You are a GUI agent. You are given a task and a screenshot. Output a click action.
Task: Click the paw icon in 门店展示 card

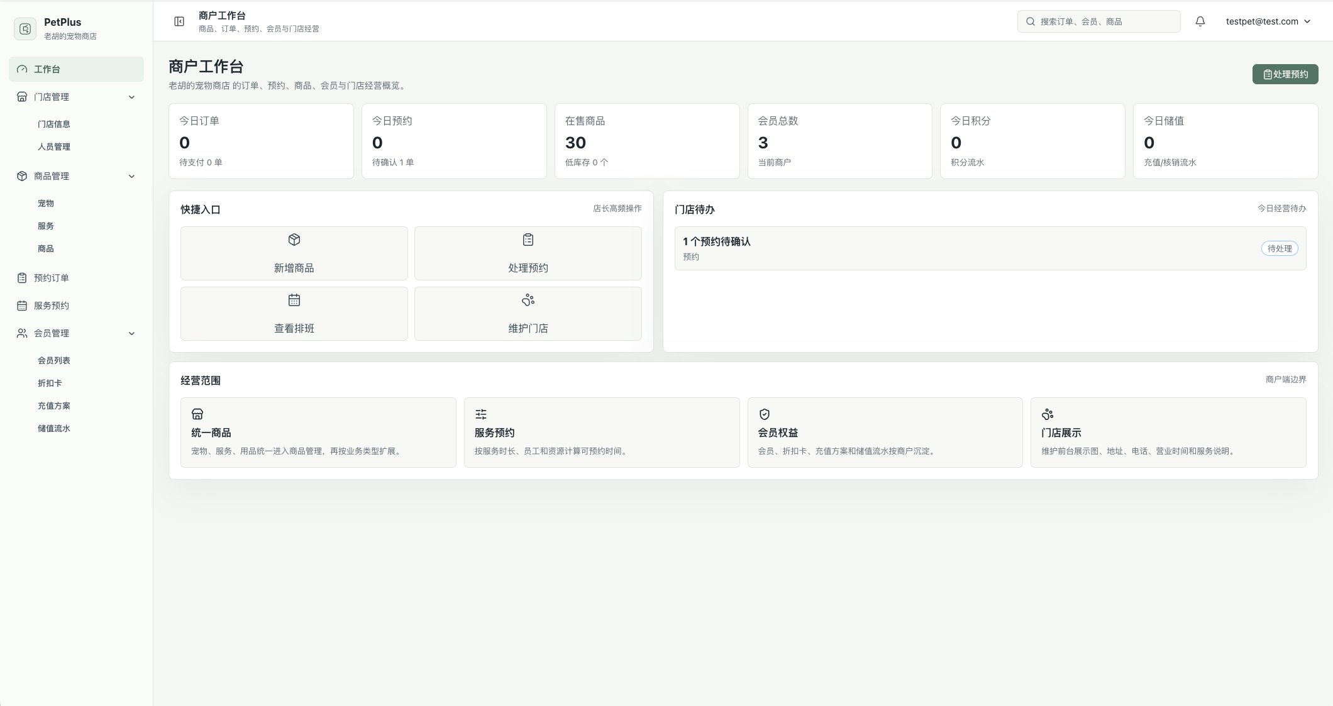(1048, 414)
